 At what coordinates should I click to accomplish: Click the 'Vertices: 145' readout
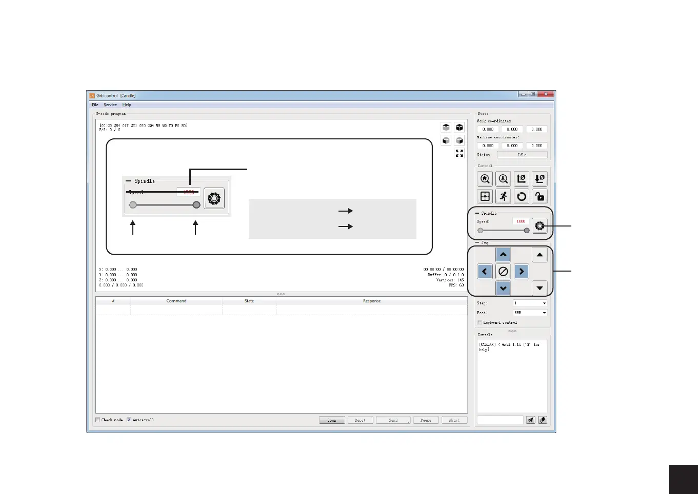point(450,280)
